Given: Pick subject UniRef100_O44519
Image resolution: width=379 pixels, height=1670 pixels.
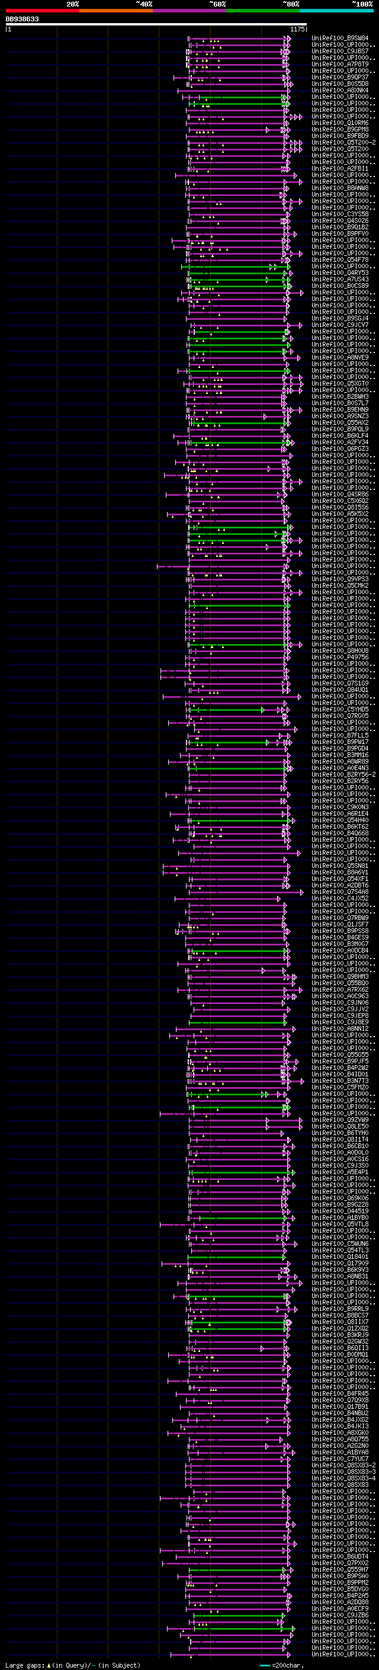Looking at the screenshot, I should pos(340,1211).
